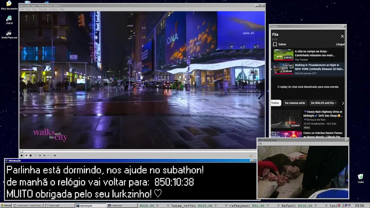Viewport: 370px width, 208px height.
Task: Select the chat.txt desktop icon
Action: coord(9,20)
